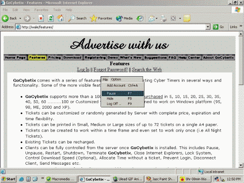Click the Windows Start button
Image resolution: width=244 pixels, height=183 pixels.
pyautogui.click(x=8, y=179)
